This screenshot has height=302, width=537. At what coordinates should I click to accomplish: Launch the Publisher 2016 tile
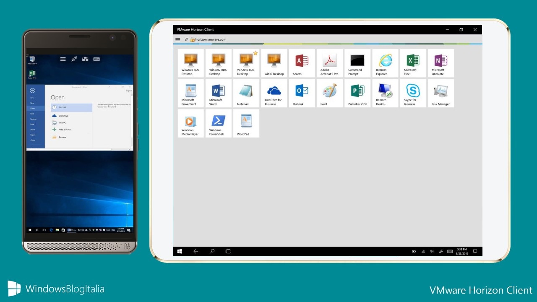357,93
